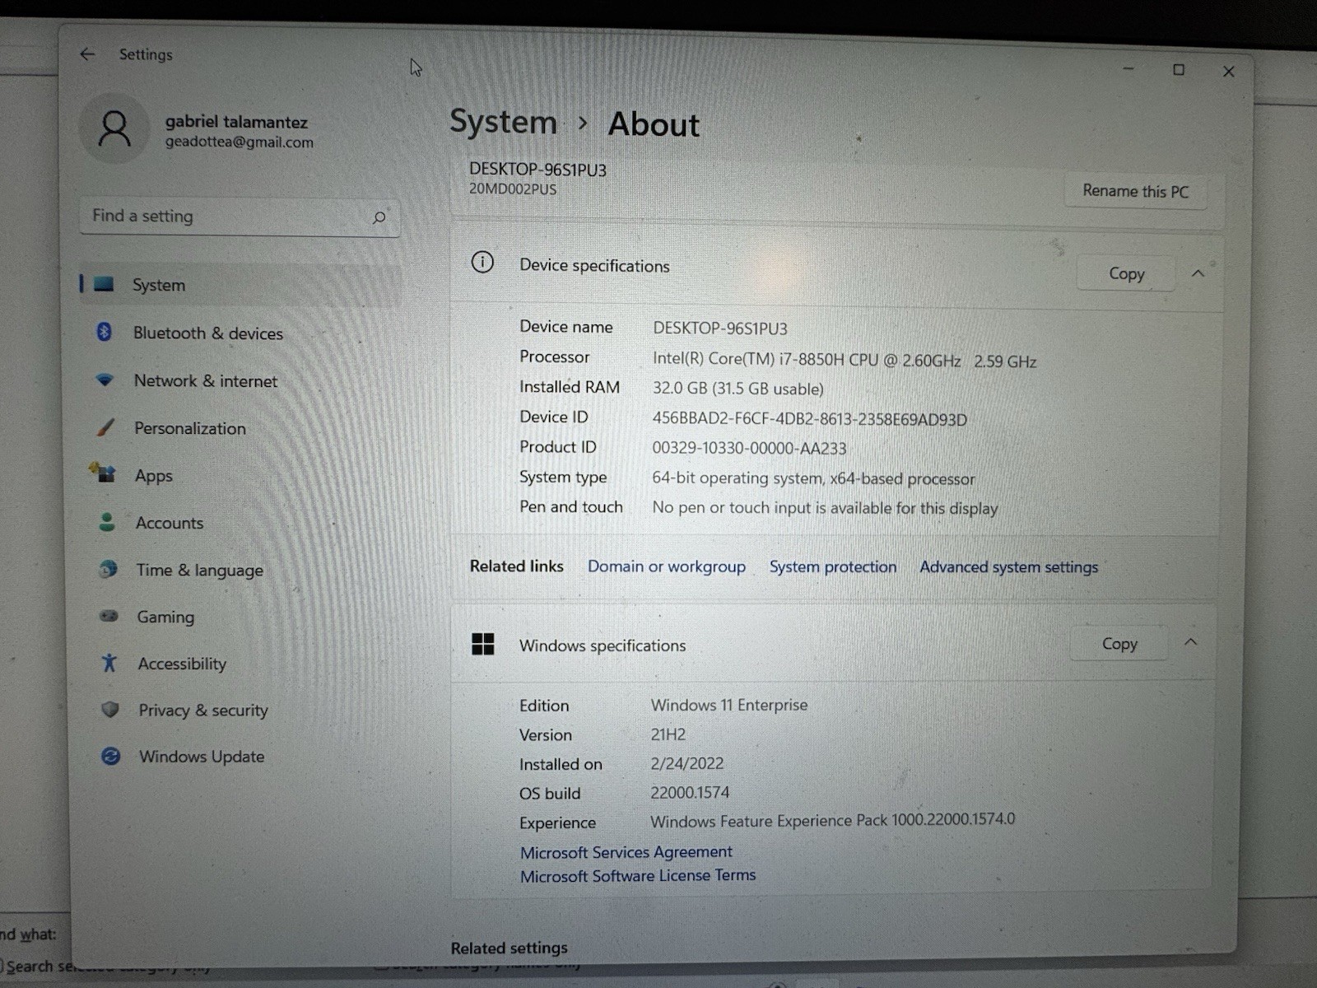Copy the Windows specifications
The height and width of the screenshot is (988, 1317).
(1119, 644)
